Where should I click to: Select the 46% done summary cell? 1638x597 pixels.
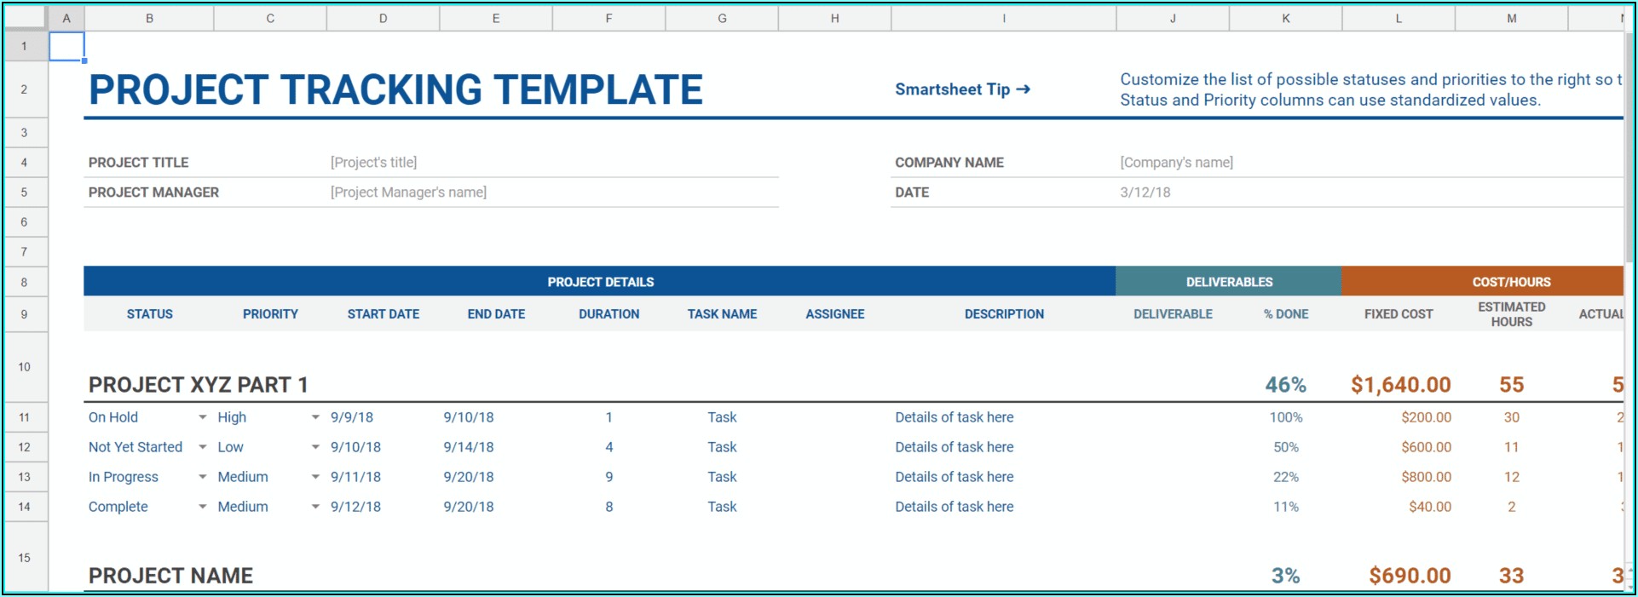point(1285,385)
